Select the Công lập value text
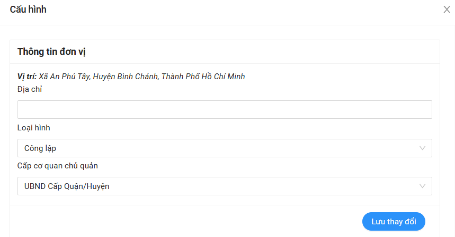The height and width of the screenshot is (237, 455). (40, 148)
